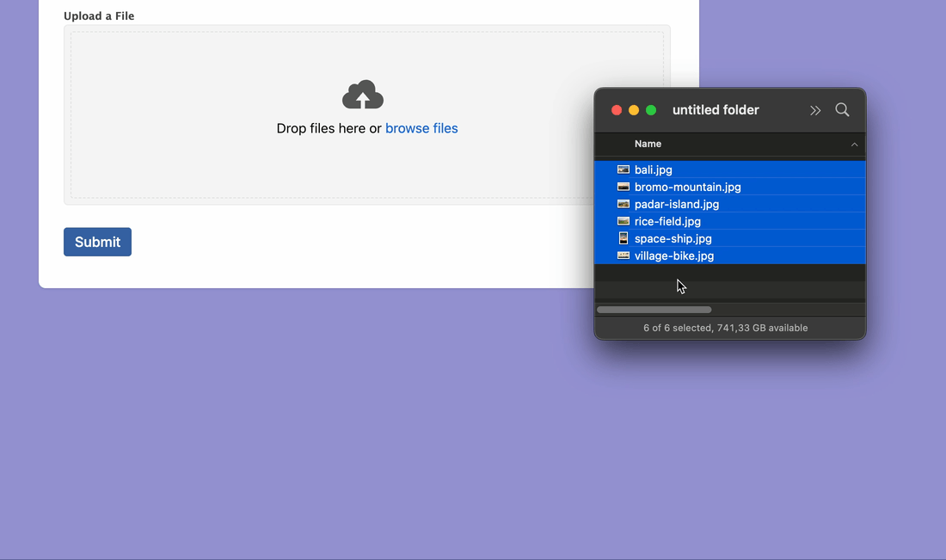Expand hidden toolbar items with the double chevron
The image size is (946, 560).
(815, 110)
